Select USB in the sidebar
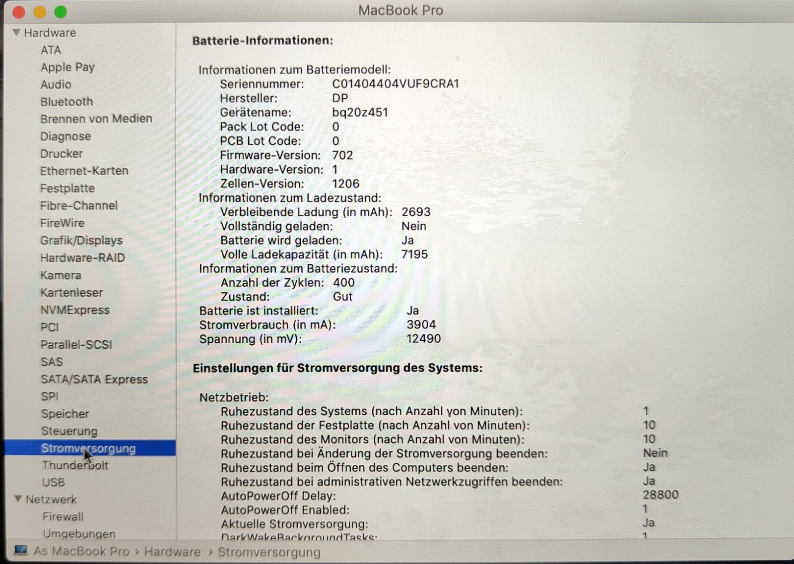This screenshot has width=794, height=564. 54,482
